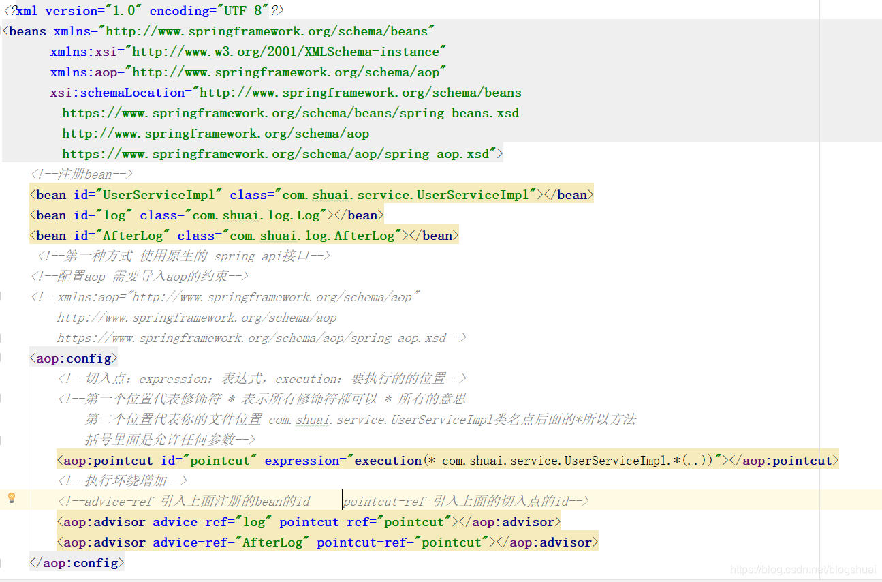Click the spring-beans.xsd URL line
The image size is (882, 582).
point(291,113)
